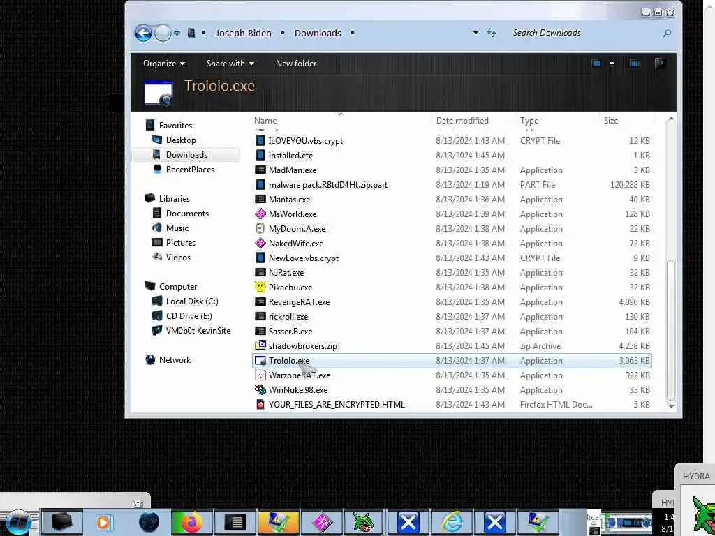This screenshot has height=536, width=715.
Task: Select the NewLove.vbs.crypt file
Action: coord(303,258)
